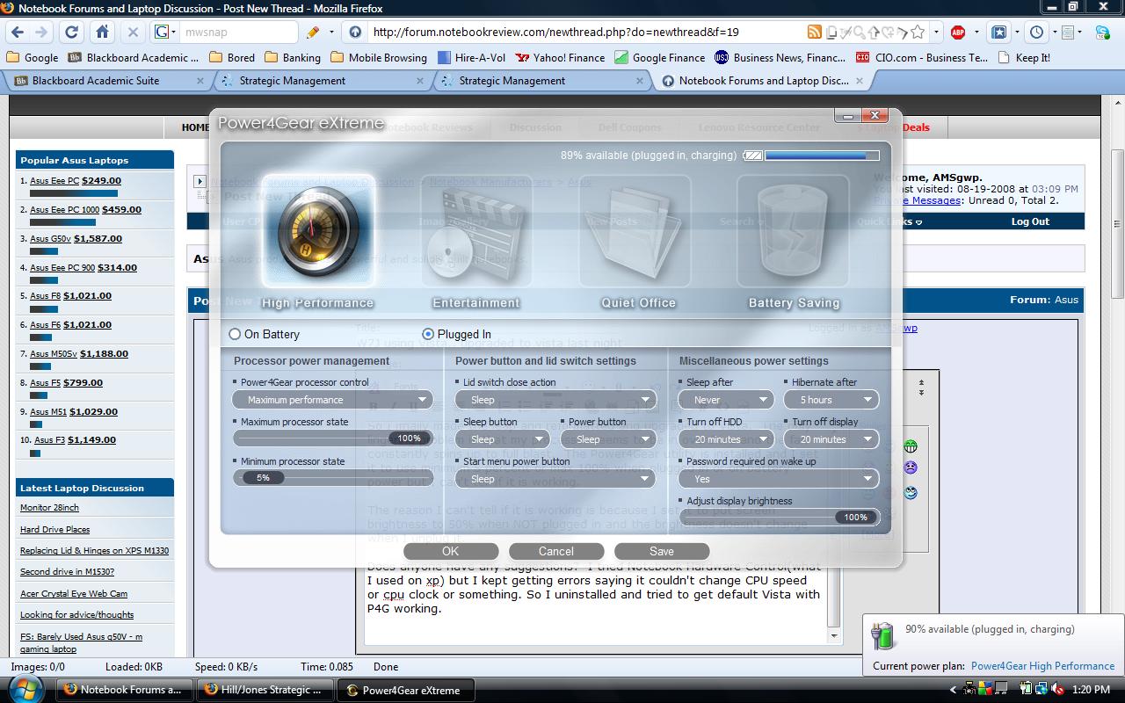Screen dimensions: 1125x703
Task: Open the Banking bookmarks folder
Action: click(x=293, y=57)
